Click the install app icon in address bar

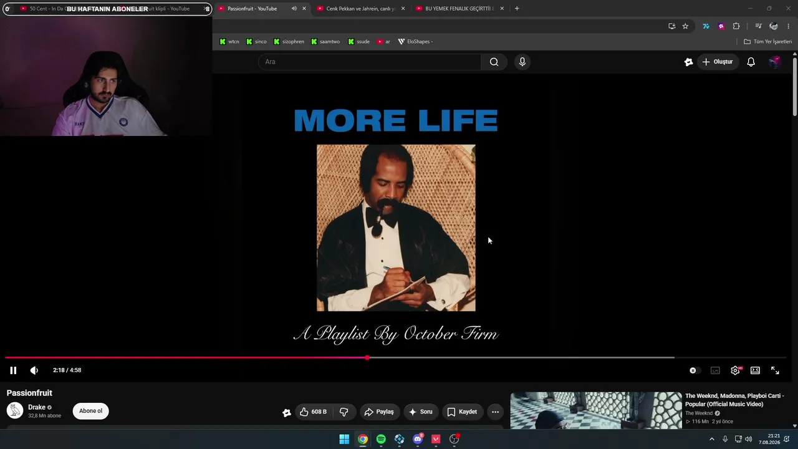point(671,26)
